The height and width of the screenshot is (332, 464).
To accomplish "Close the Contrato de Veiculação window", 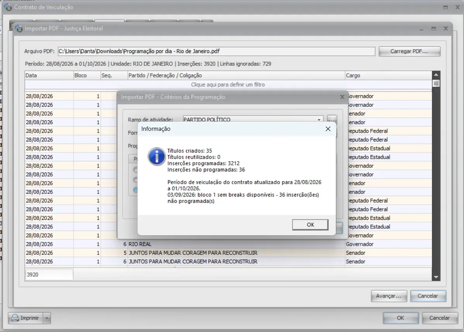I will click(457, 7).
